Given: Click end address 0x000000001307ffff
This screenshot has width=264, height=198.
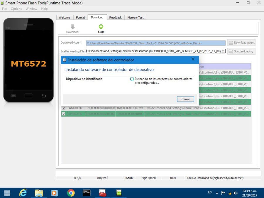Looking at the screenshot, I should (130, 108).
